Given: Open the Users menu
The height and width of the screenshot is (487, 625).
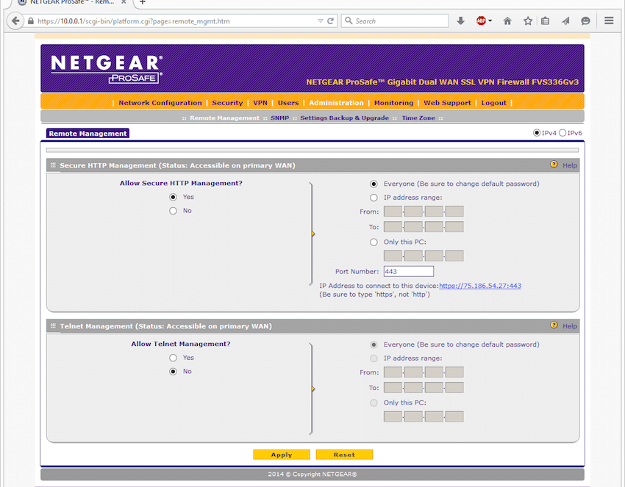Looking at the screenshot, I should click(x=288, y=103).
